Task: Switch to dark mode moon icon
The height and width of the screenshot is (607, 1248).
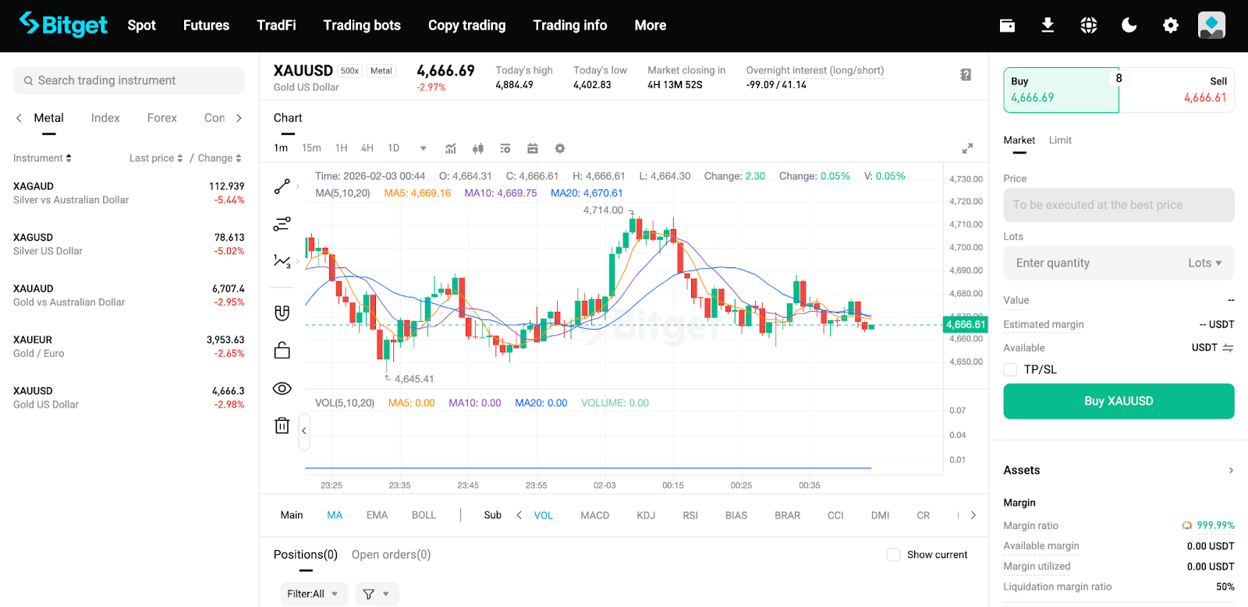Action: click(1129, 26)
